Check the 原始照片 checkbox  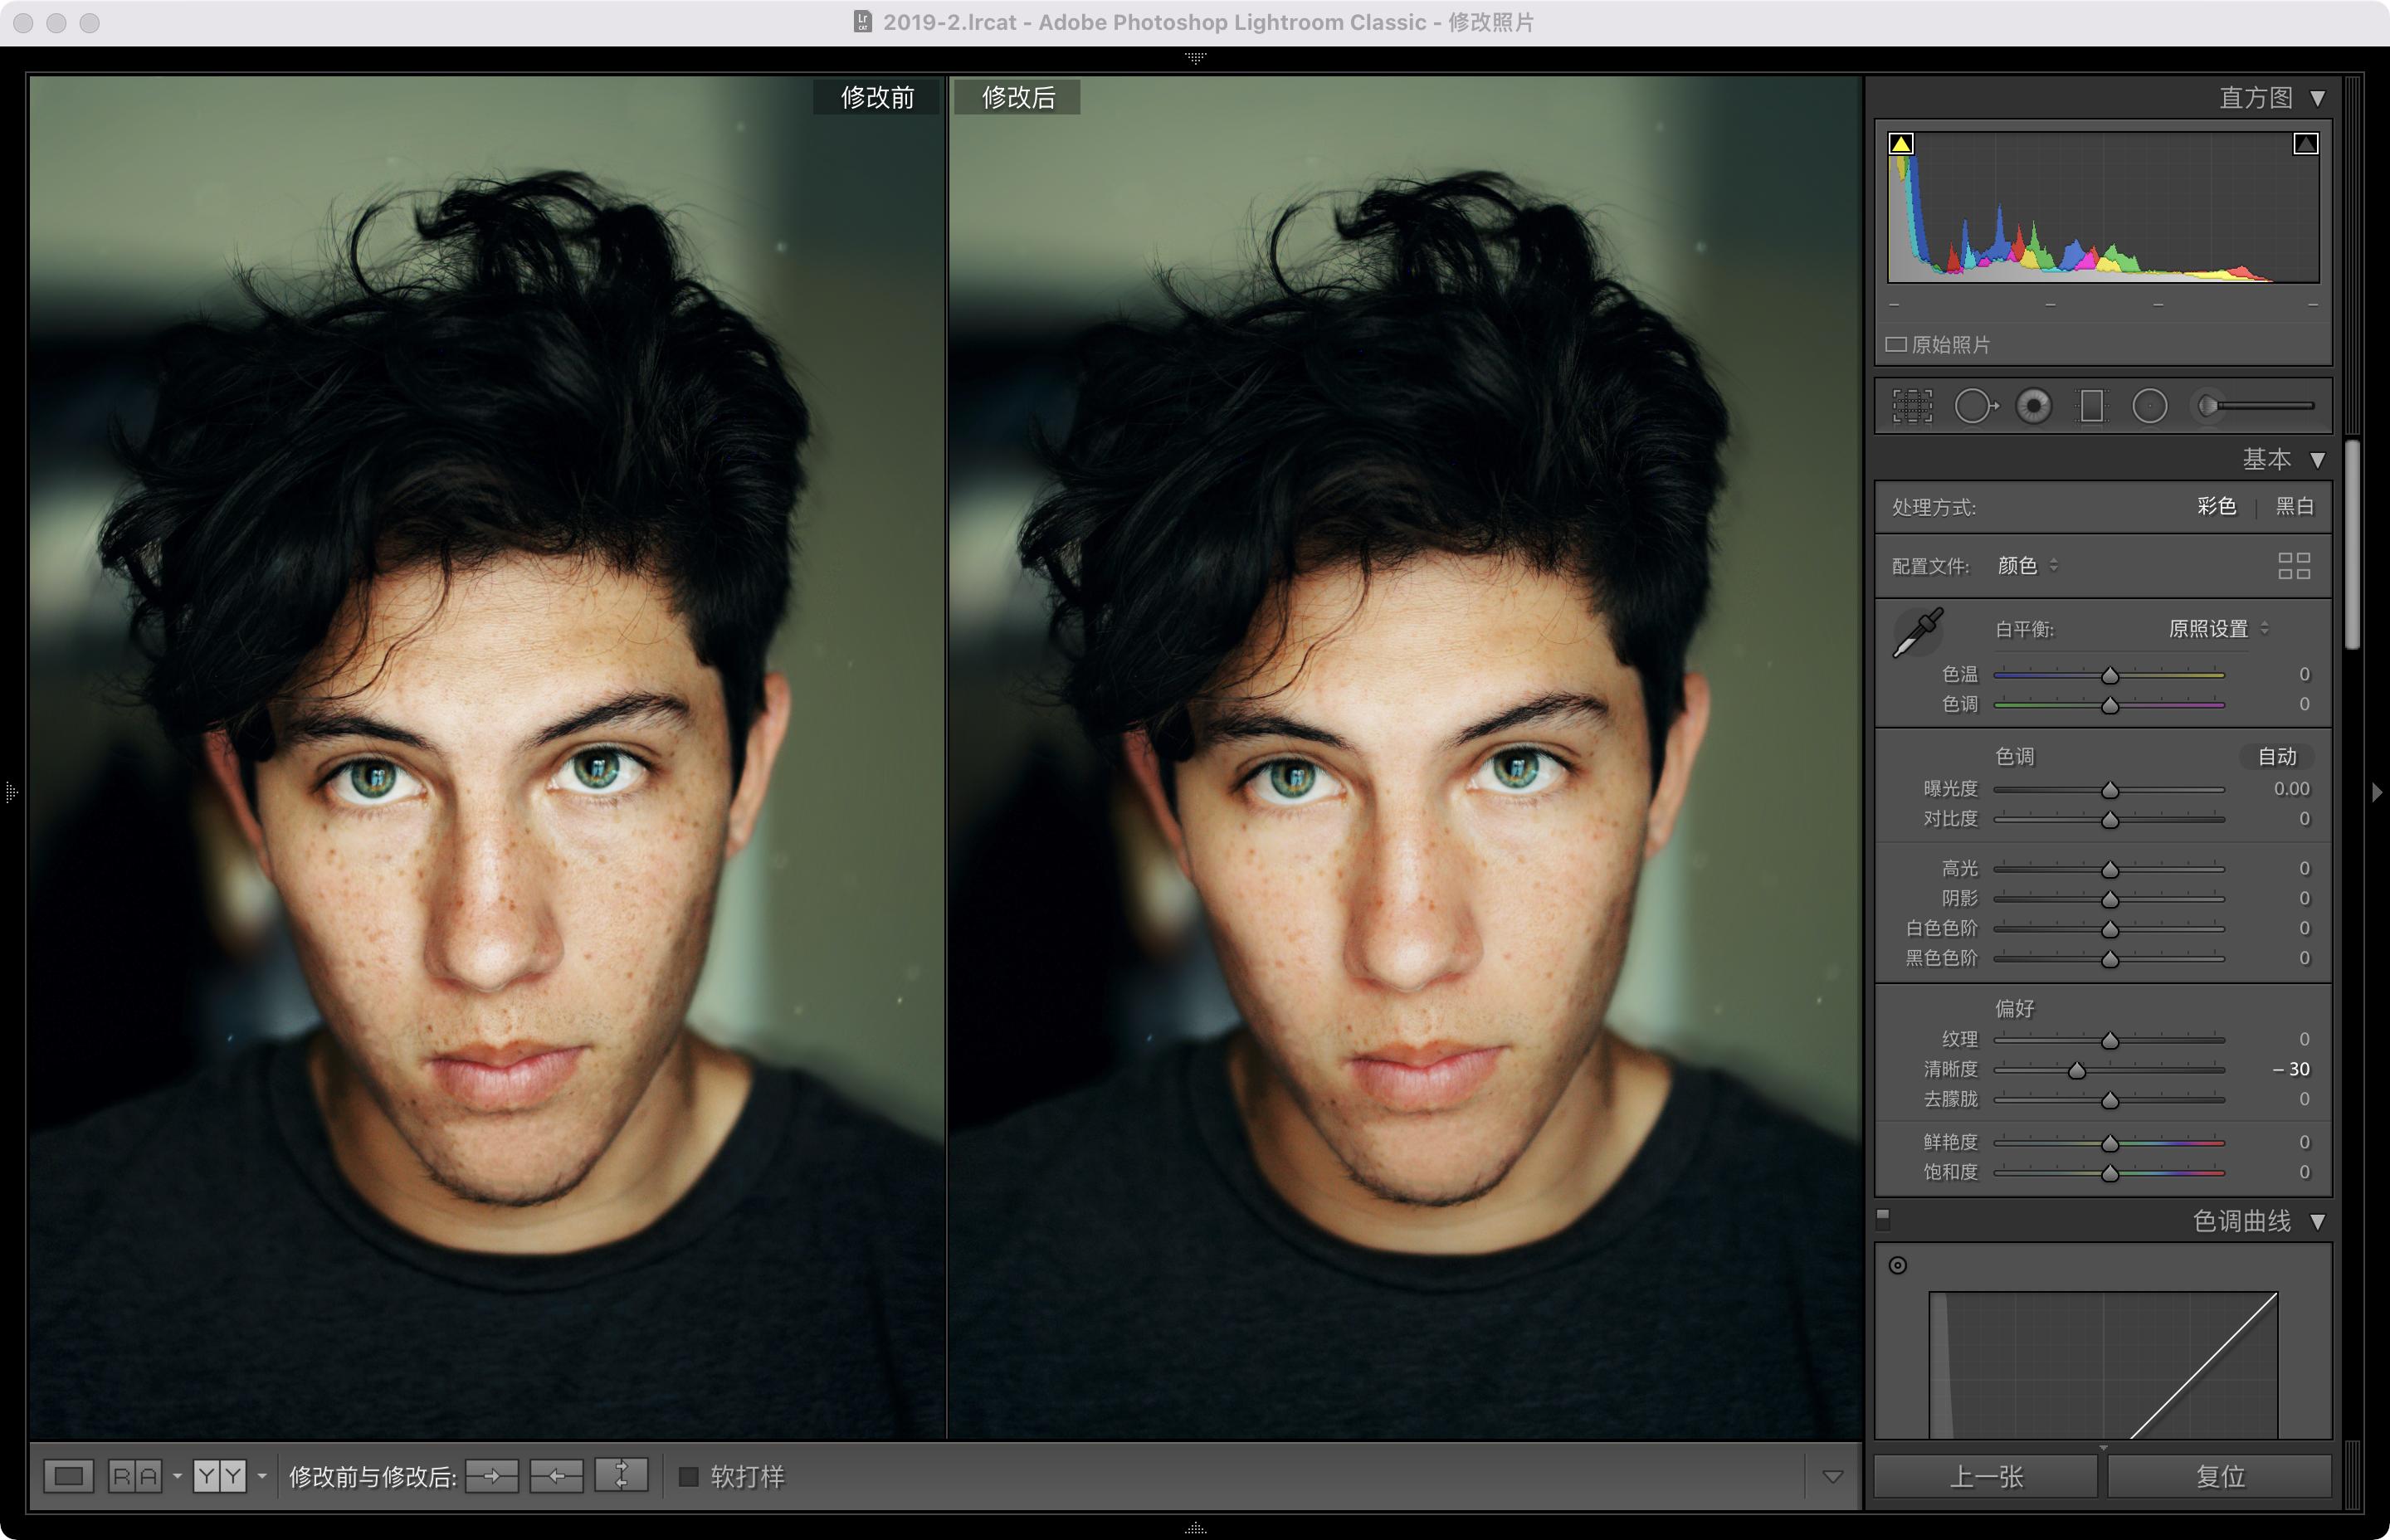pyautogui.click(x=1895, y=345)
